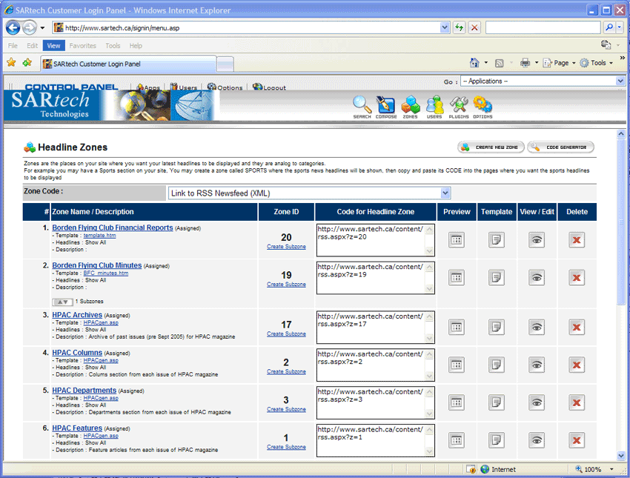The height and width of the screenshot is (478, 630).
Task: Click the browser Back arrow button
Action: (x=13, y=27)
